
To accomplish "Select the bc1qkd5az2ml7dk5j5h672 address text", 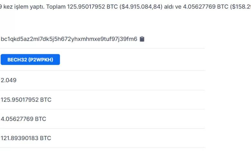I will point(69,39).
